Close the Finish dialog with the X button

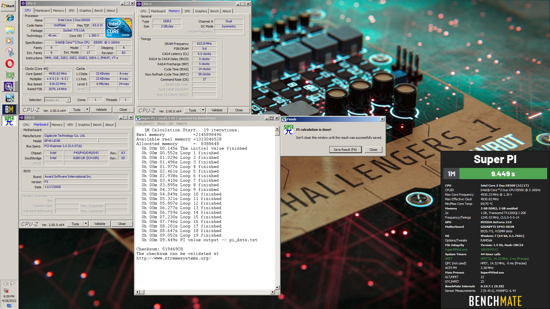click(x=382, y=119)
